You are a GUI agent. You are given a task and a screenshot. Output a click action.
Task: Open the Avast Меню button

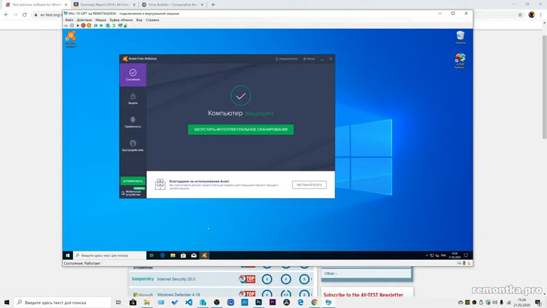[309, 59]
